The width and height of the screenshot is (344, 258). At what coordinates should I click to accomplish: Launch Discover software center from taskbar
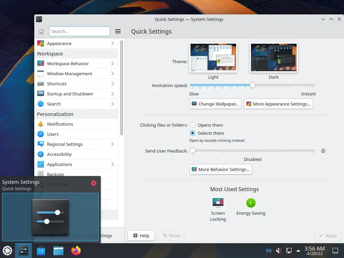click(x=41, y=251)
